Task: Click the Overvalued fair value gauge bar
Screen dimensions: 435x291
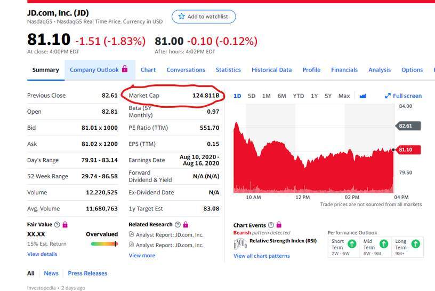Action: [104, 244]
